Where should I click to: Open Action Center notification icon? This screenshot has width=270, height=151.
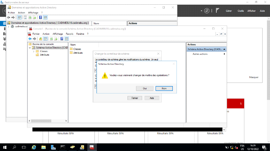[264, 147]
